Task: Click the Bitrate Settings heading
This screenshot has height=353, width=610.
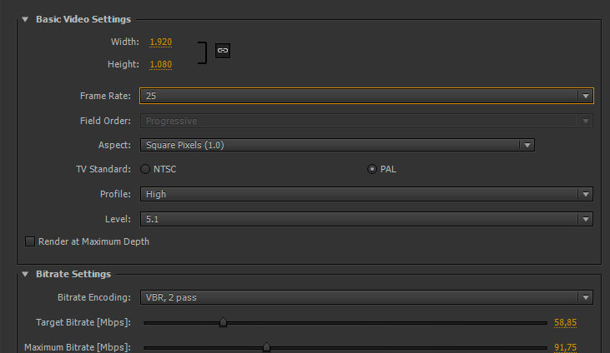Action: [73, 274]
